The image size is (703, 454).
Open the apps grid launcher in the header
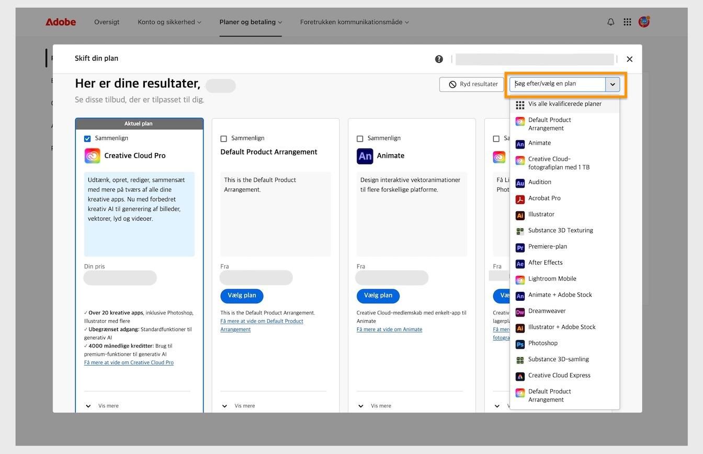[627, 22]
